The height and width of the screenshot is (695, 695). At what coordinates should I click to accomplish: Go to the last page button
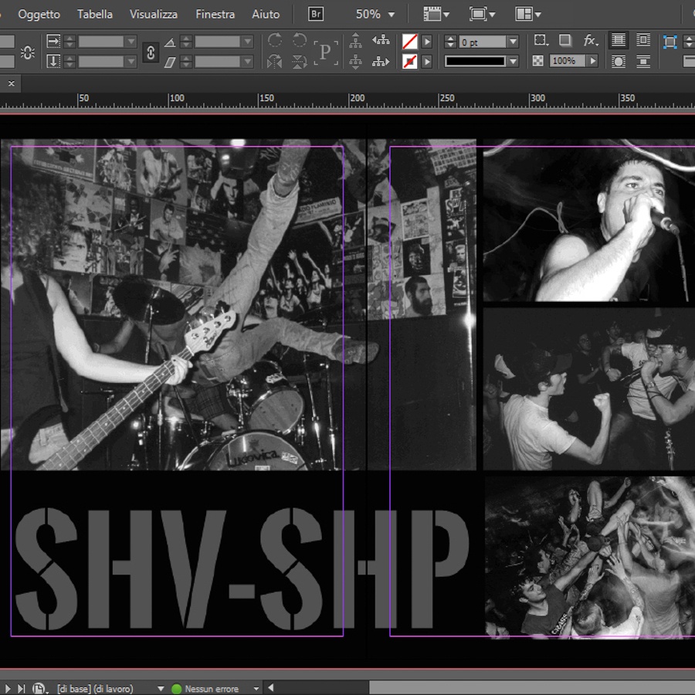[22, 688]
